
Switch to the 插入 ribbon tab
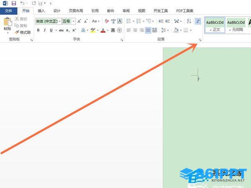click(x=41, y=11)
